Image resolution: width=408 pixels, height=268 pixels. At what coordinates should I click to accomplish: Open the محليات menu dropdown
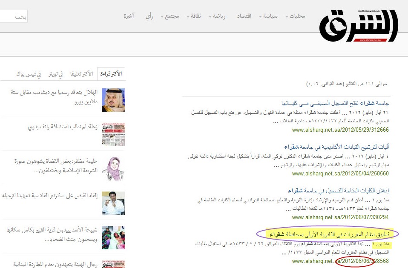coord(295,16)
